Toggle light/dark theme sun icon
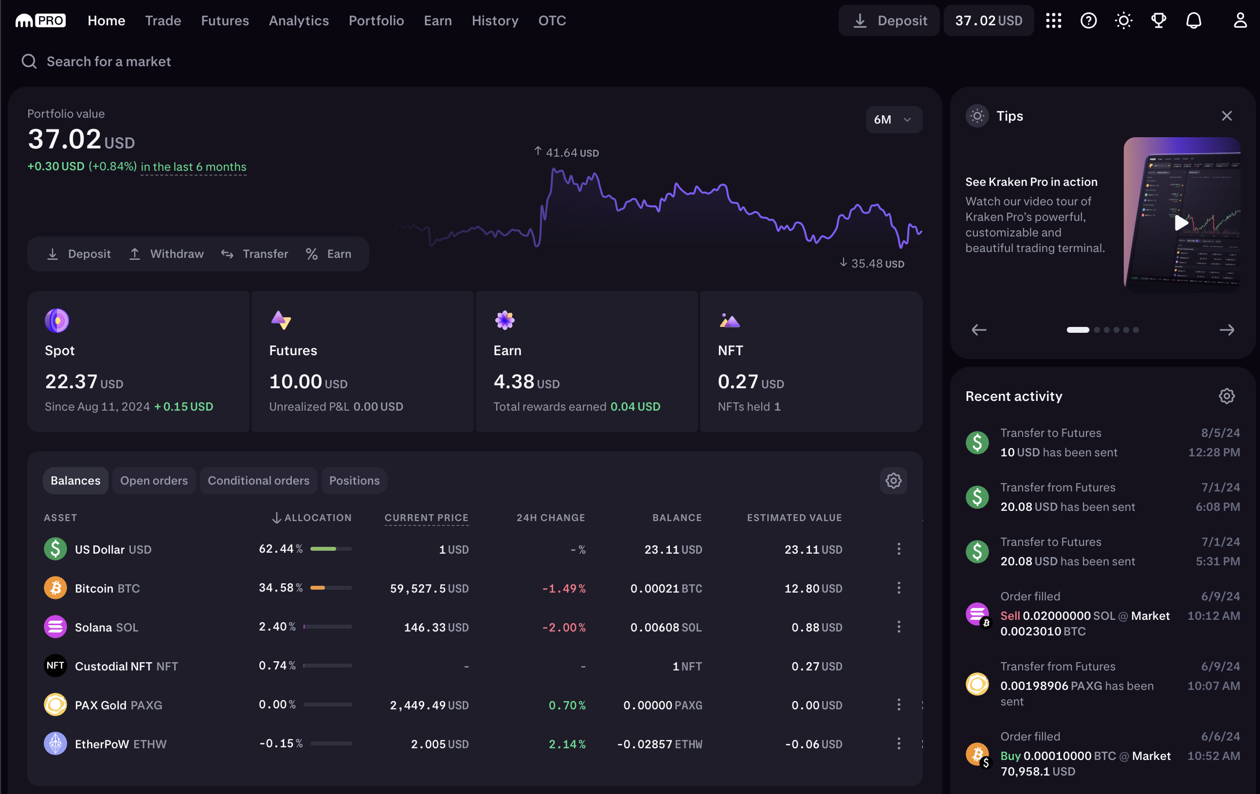This screenshot has height=794, width=1260. pyautogui.click(x=1123, y=20)
